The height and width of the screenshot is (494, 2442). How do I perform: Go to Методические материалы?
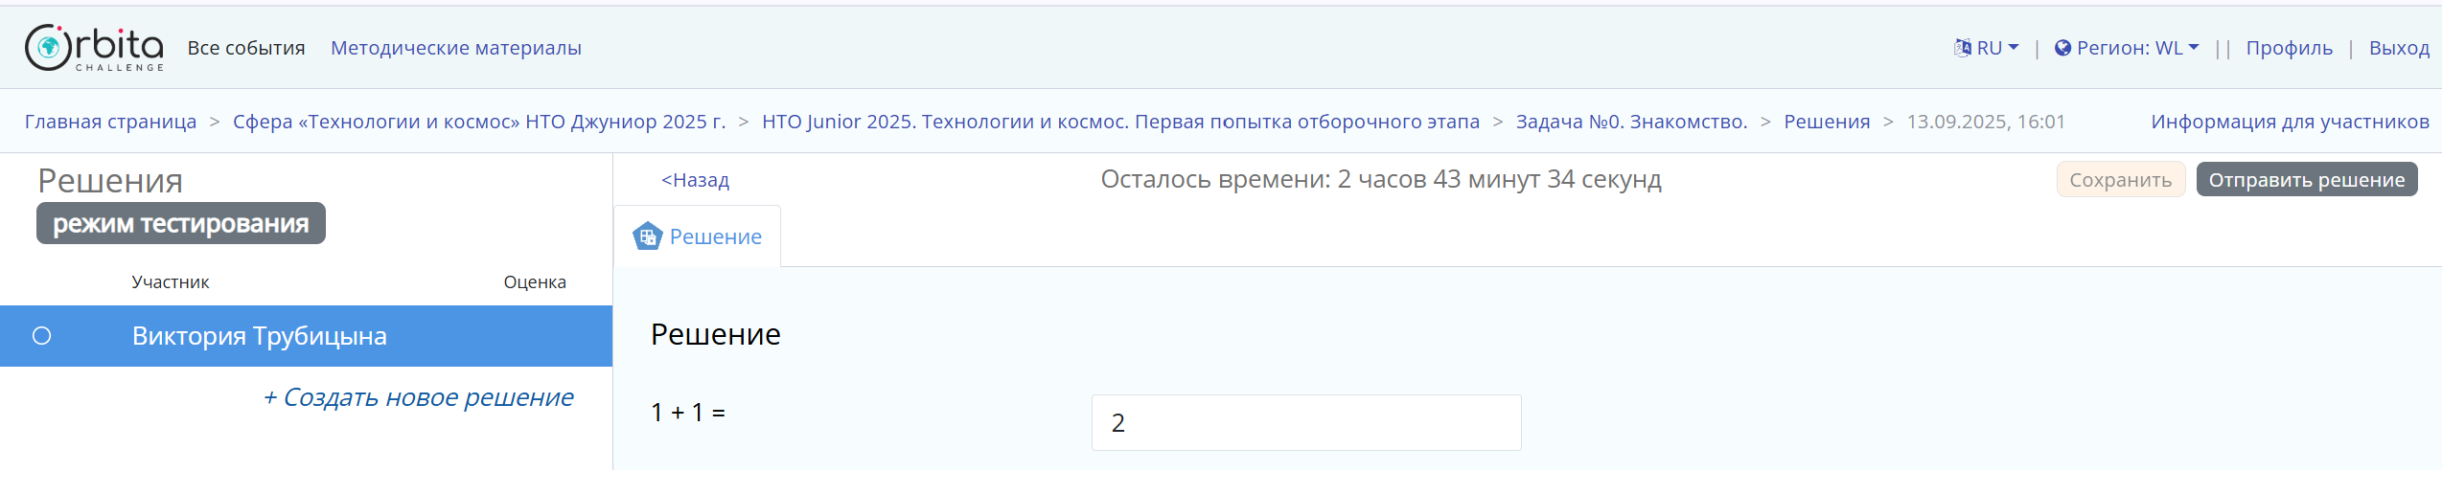[455, 48]
